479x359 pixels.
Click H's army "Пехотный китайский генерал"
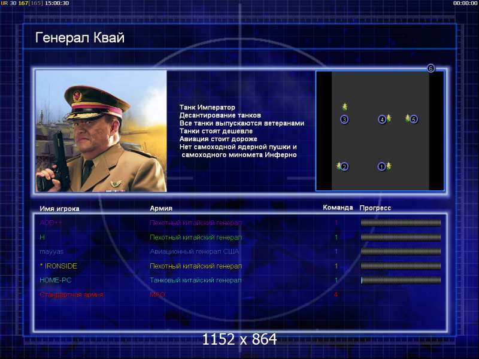(196, 237)
